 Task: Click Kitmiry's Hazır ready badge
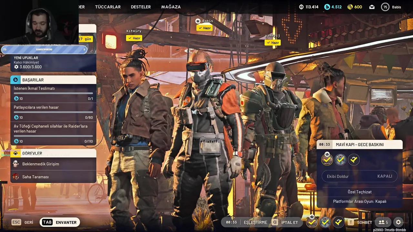click(x=134, y=38)
